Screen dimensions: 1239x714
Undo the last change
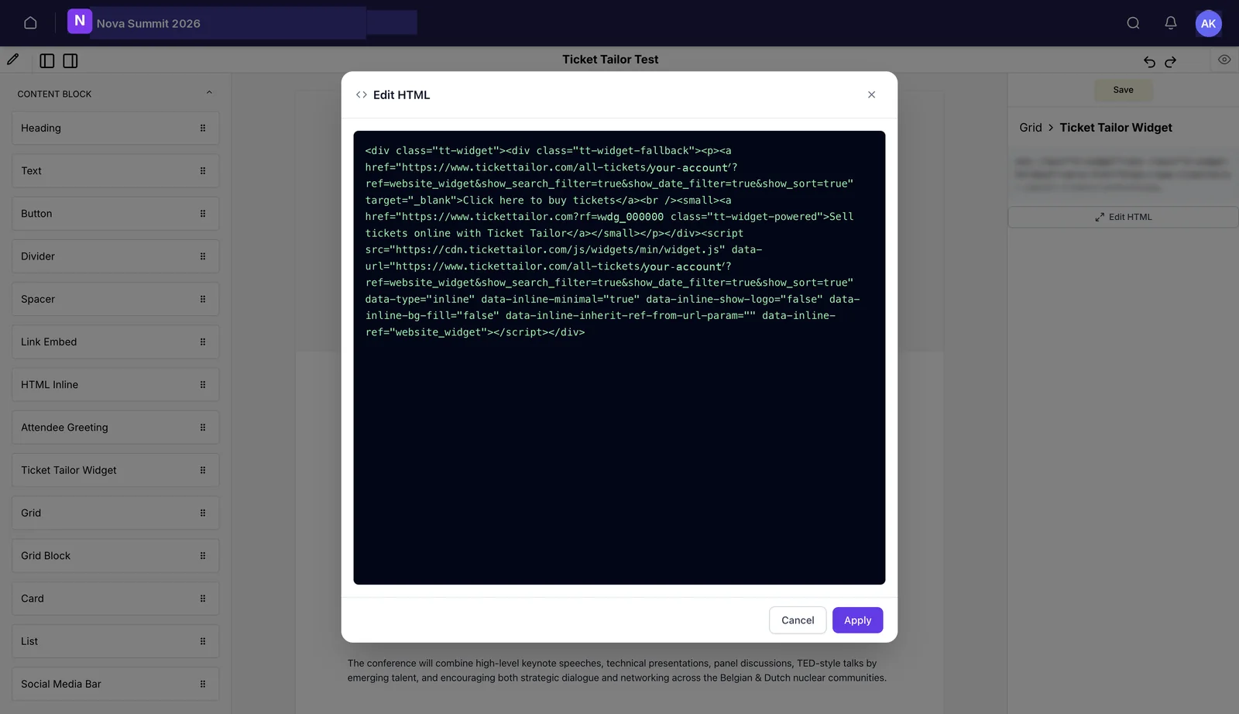coord(1149,62)
